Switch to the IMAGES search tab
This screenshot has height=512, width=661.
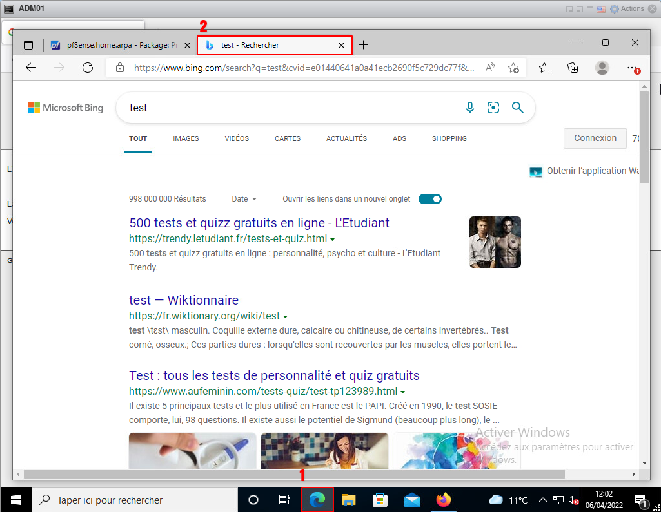pyautogui.click(x=186, y=138)
